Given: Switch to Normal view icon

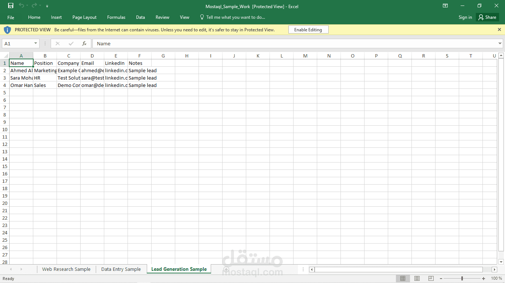Looking at the screenshot, I should click(403, 278).
